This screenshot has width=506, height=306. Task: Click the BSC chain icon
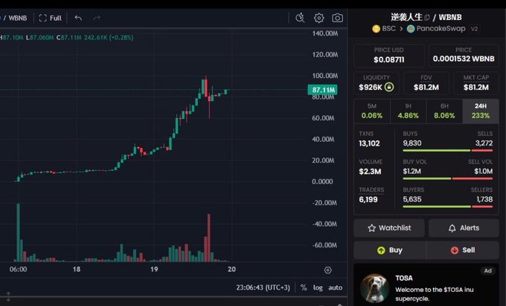pos(376,29)
